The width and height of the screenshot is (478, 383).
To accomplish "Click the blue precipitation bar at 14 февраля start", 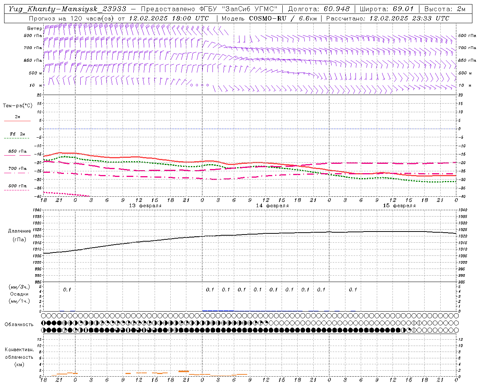I will pyautogui.click(x=218, y=310).
